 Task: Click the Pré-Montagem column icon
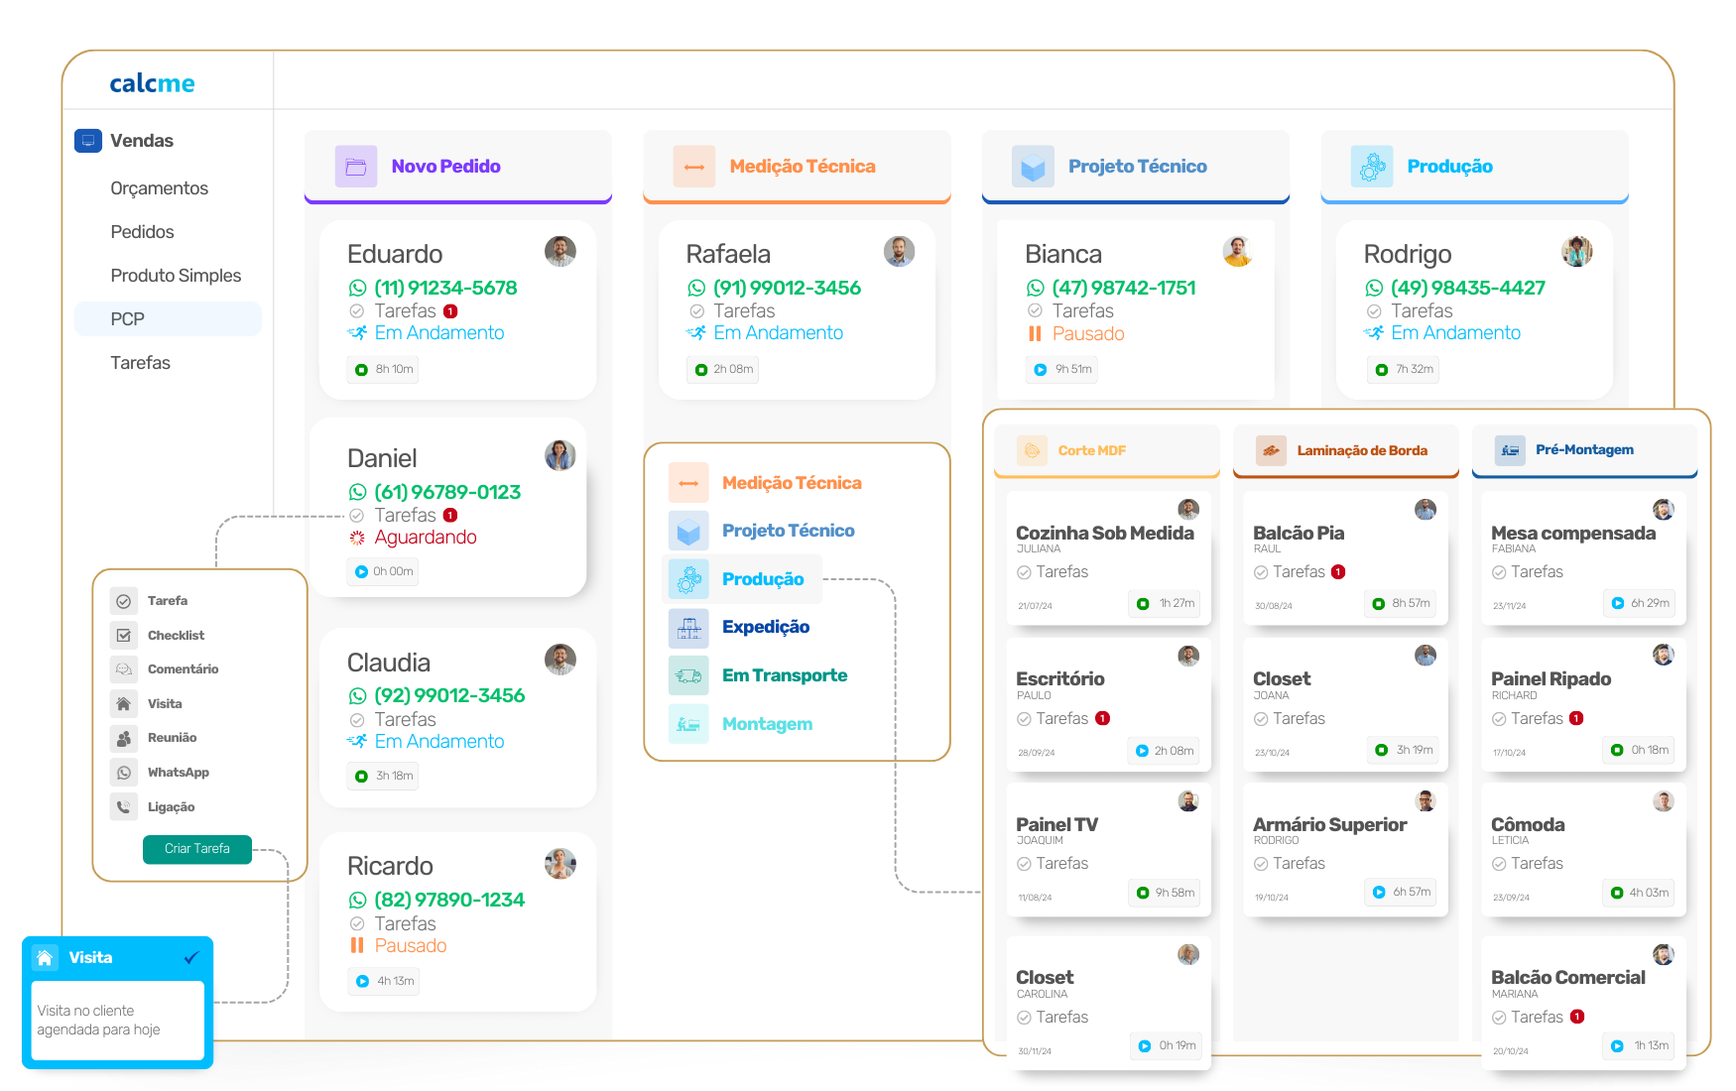point(1510,450)
